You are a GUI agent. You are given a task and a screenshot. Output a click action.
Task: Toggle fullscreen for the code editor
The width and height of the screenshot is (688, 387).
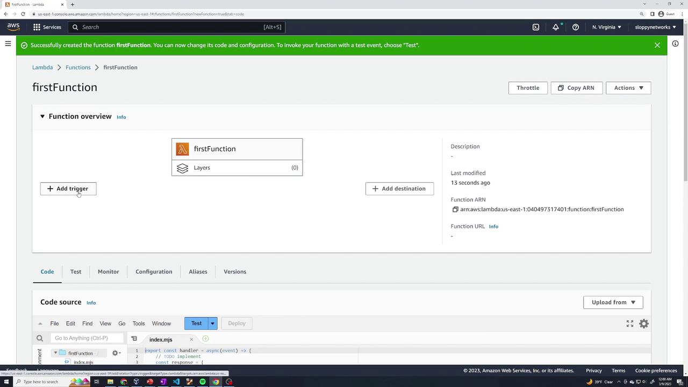[630, 324]
